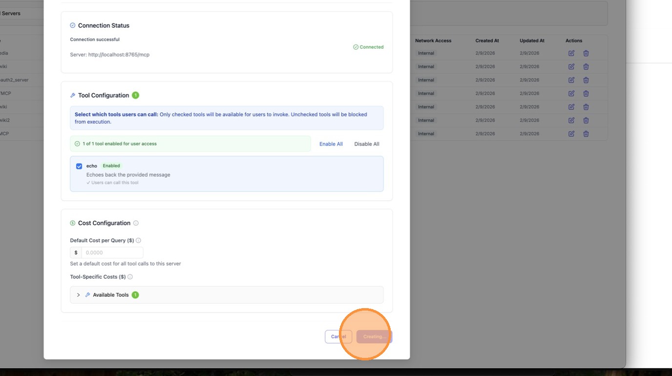This screenshot has width=672, height=376.
Task: Click the Tool Configuration wrench icon
Action: [73, 96]
